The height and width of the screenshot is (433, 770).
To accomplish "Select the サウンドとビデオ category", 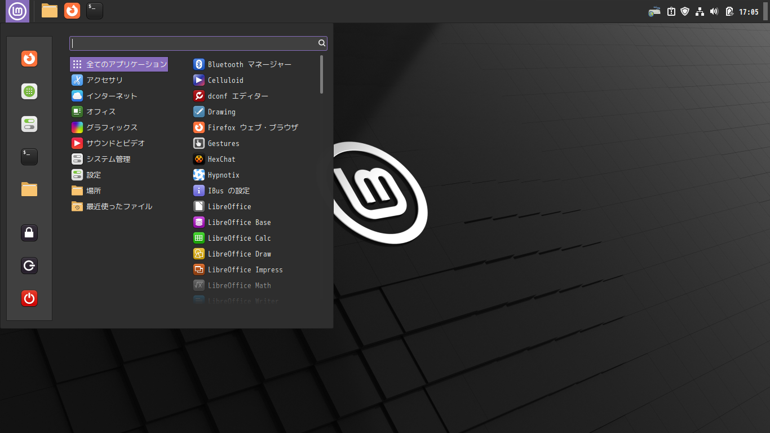I will click(119, 143).
